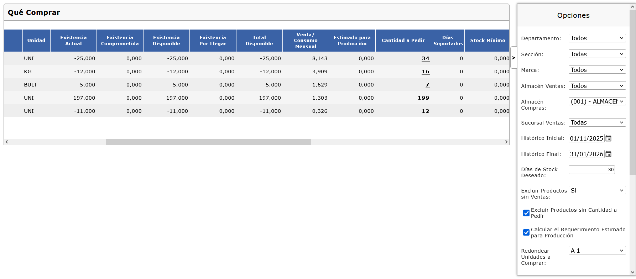Open the Almacén Compras dropdown
The width and height of the screenshot is (636, 279).
click(597, 101)
